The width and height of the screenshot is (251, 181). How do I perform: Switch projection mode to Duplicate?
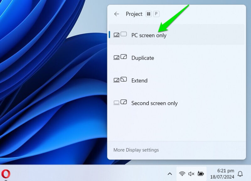(x=142, y=58)
